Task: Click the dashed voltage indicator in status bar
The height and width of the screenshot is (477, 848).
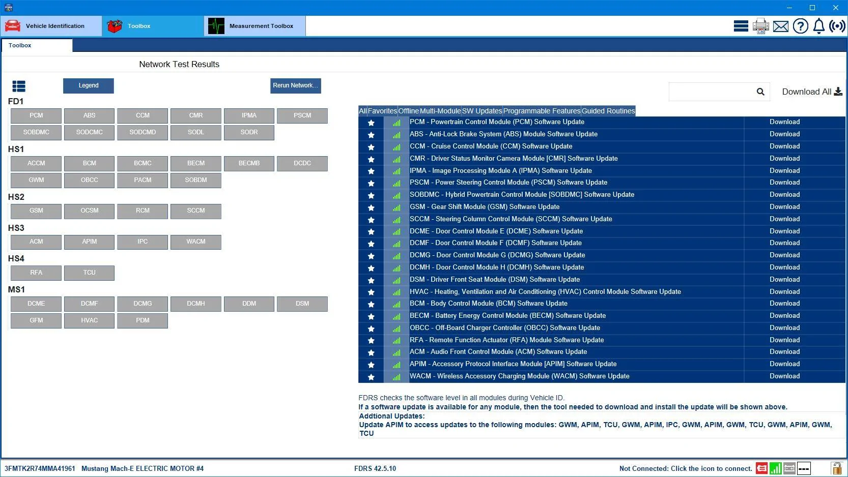Action: pyautogui.click(x=804, y=468)
